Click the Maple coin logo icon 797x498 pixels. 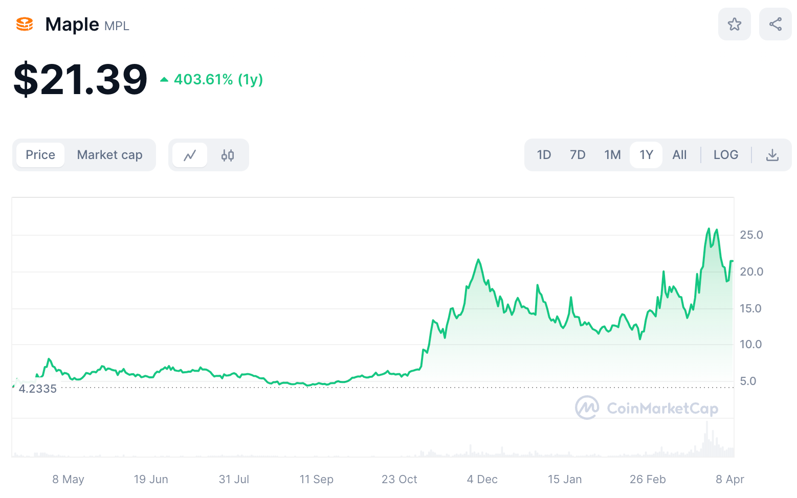click(x=25, y=24)
